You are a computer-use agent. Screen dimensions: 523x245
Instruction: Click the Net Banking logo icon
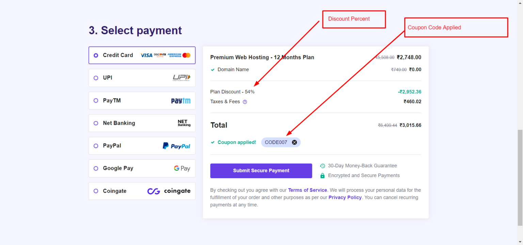[x=184, y=123]
